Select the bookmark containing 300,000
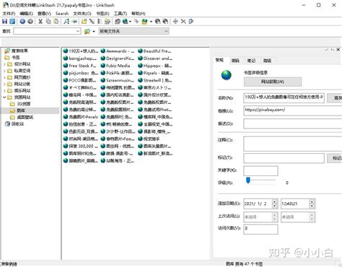The width and height of the screenshot is (342, 267). 80,146
